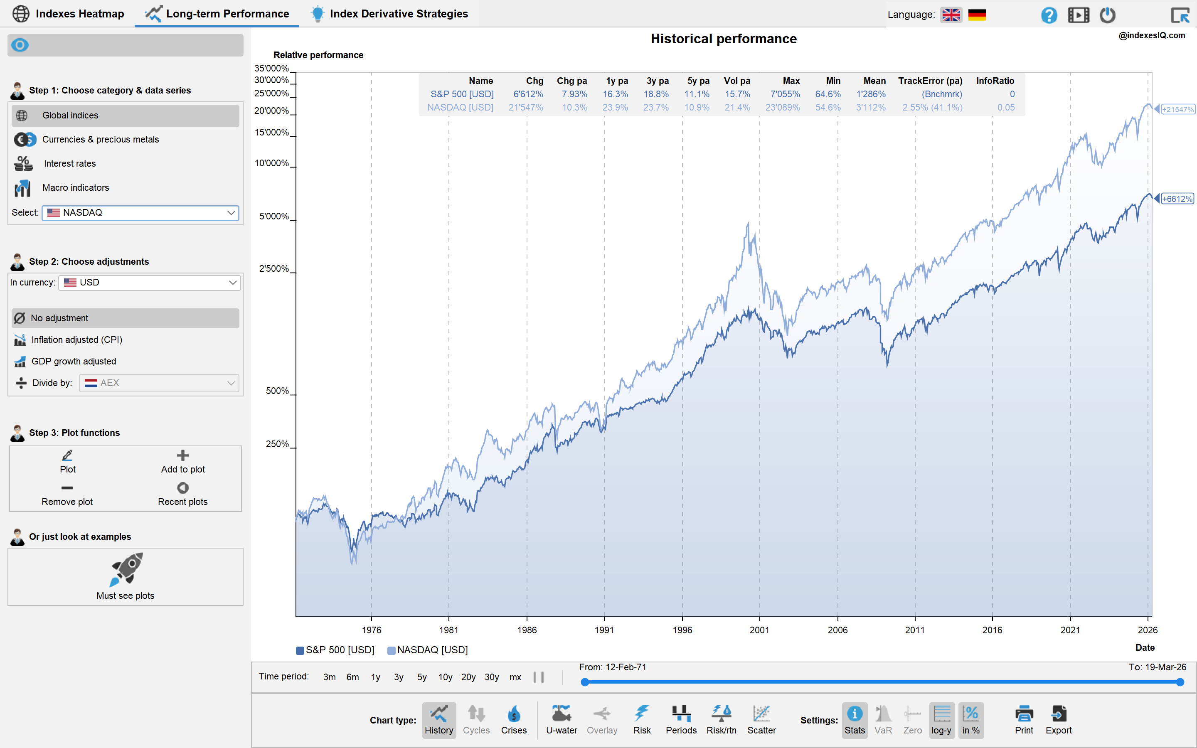Set time period to 10y

click(445, 677)
